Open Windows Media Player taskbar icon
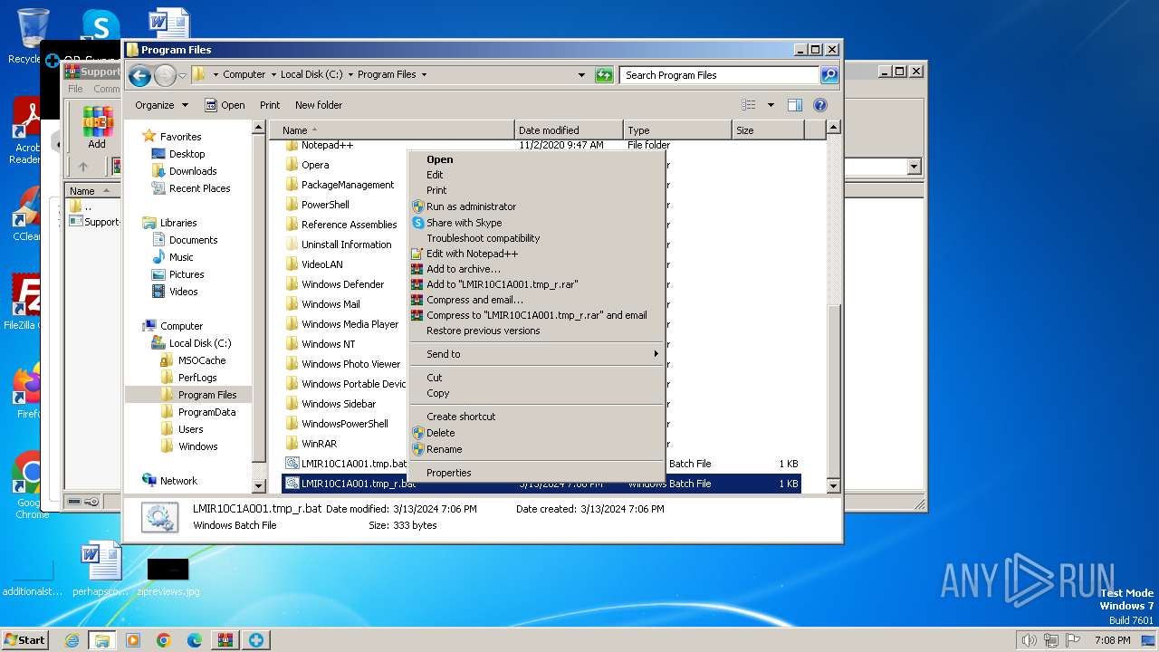The height and width of the screenshot is (652, 1159). click(132, 640)
